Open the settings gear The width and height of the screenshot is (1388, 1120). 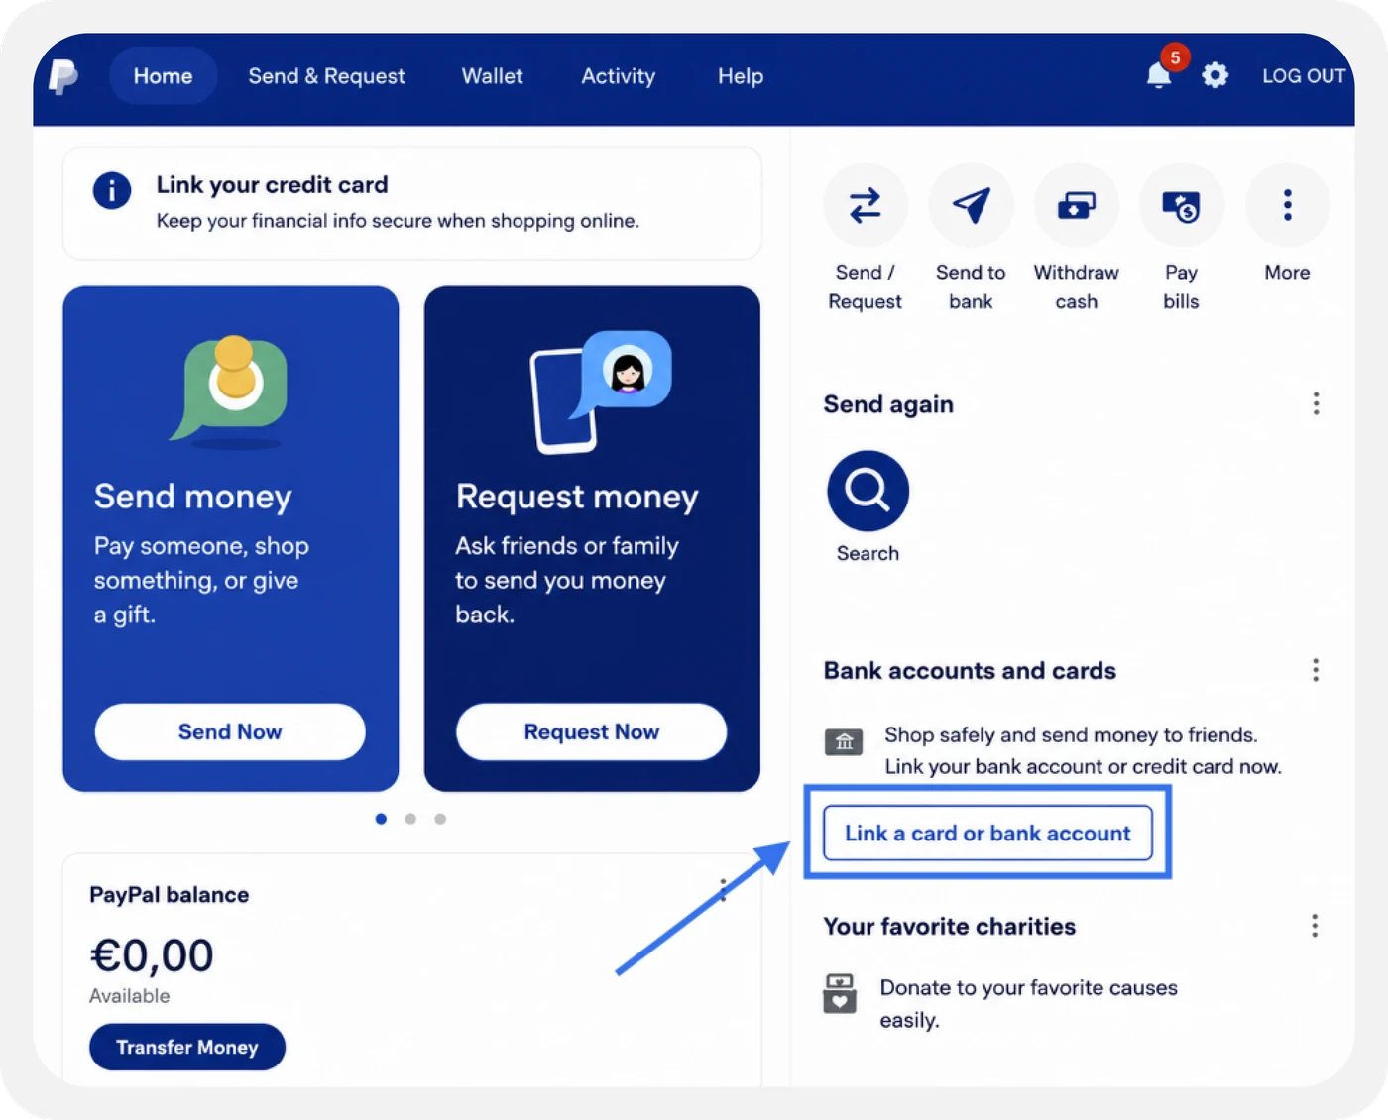click(x=1215, y=75)
